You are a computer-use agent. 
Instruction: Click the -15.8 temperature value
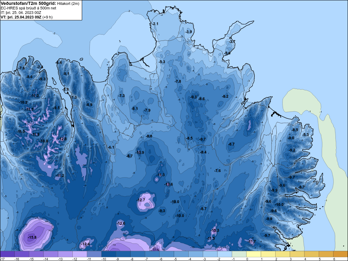(32, 237)
